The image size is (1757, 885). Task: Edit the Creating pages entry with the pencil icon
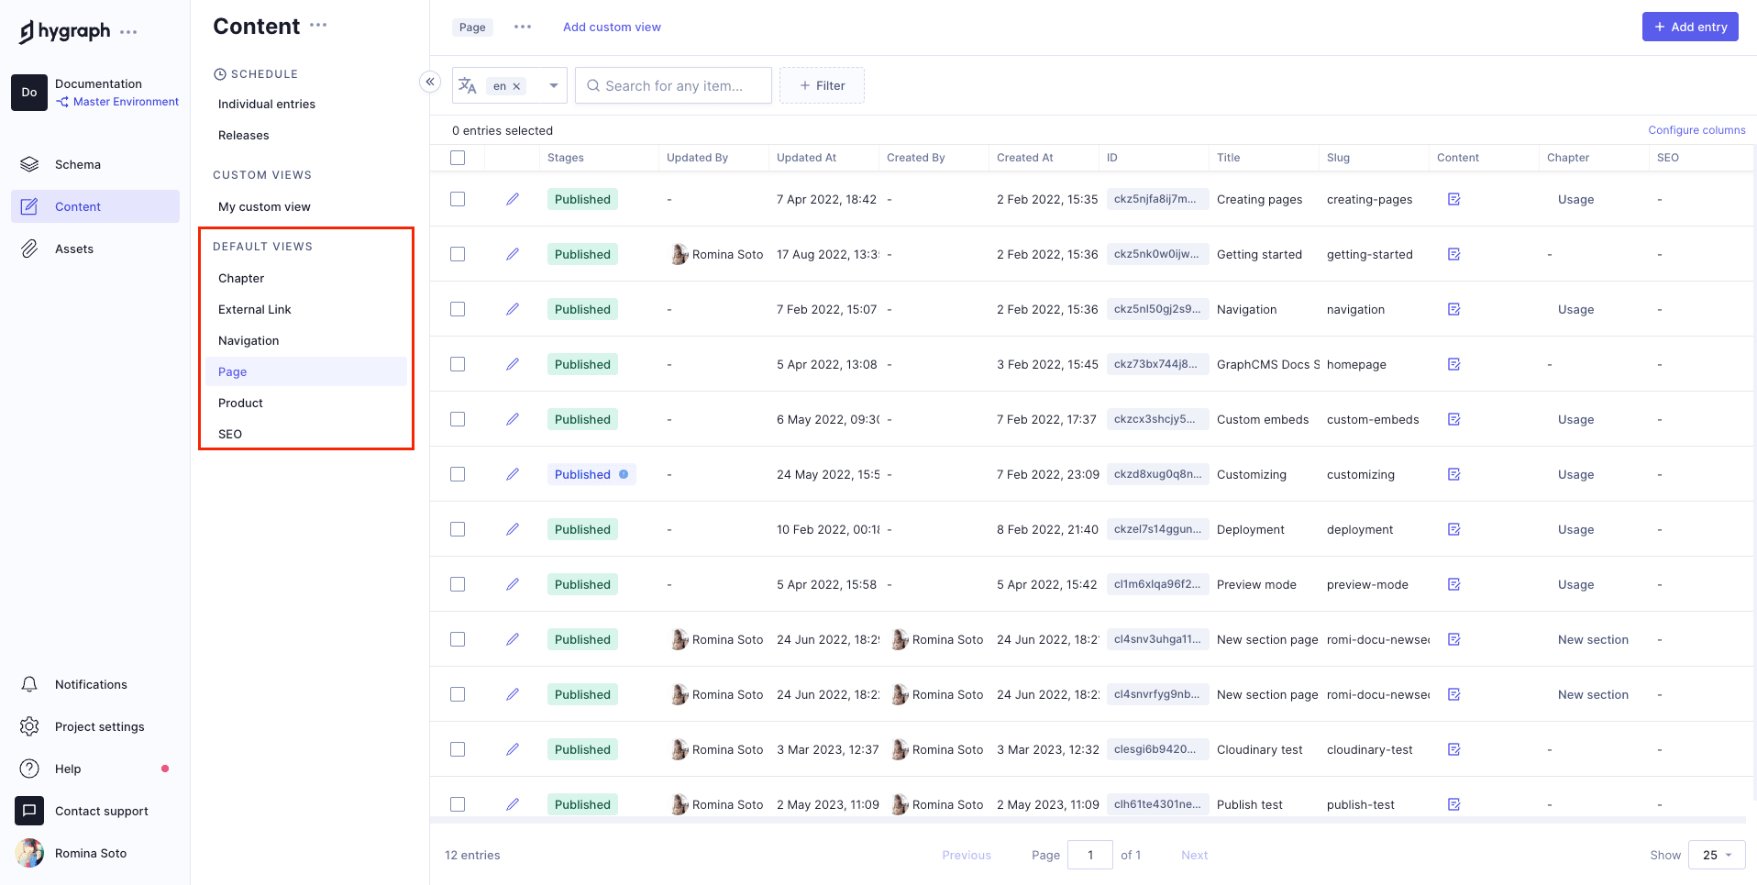pos(513,199)
